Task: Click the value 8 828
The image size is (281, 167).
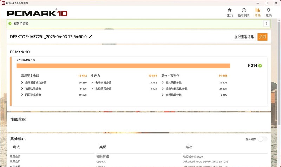Action: (153, 89)
